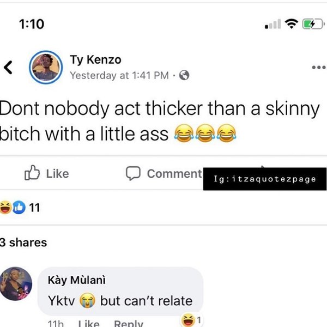Open the 3 shares list

tap(24, 243)
